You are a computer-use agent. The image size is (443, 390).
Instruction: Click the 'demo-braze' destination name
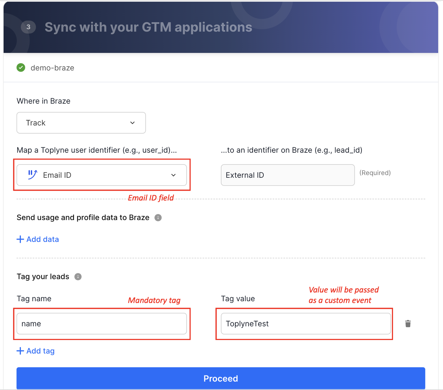pyautogui.click(x=52, y=68)
